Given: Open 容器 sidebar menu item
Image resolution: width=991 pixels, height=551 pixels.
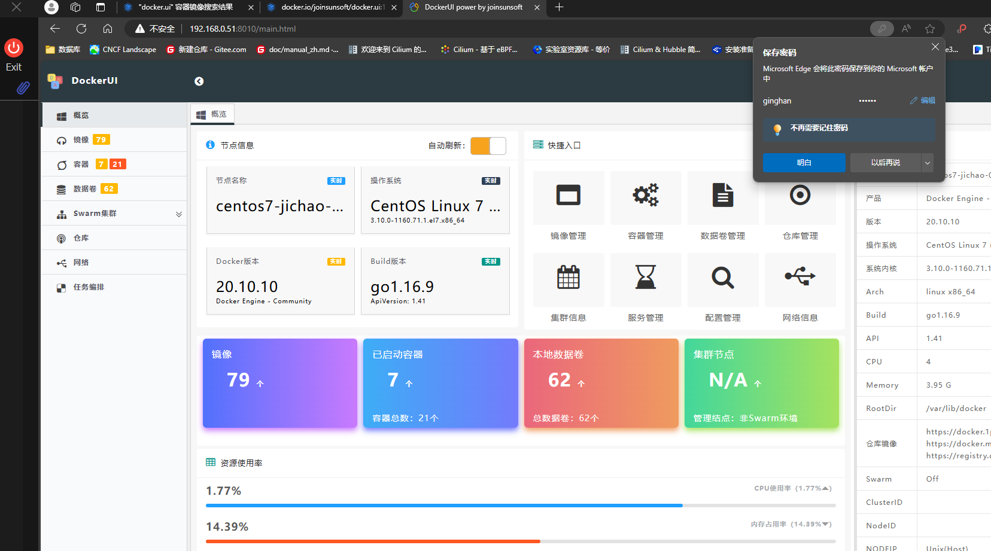Looking at the screenshot, I should 114,165.
